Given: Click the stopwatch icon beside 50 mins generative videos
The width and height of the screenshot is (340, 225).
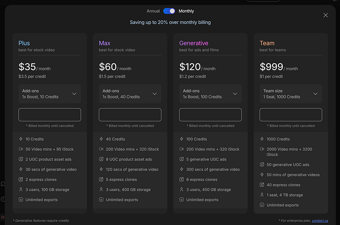Looking at the screenshot, I should click(x=262, y=175).
